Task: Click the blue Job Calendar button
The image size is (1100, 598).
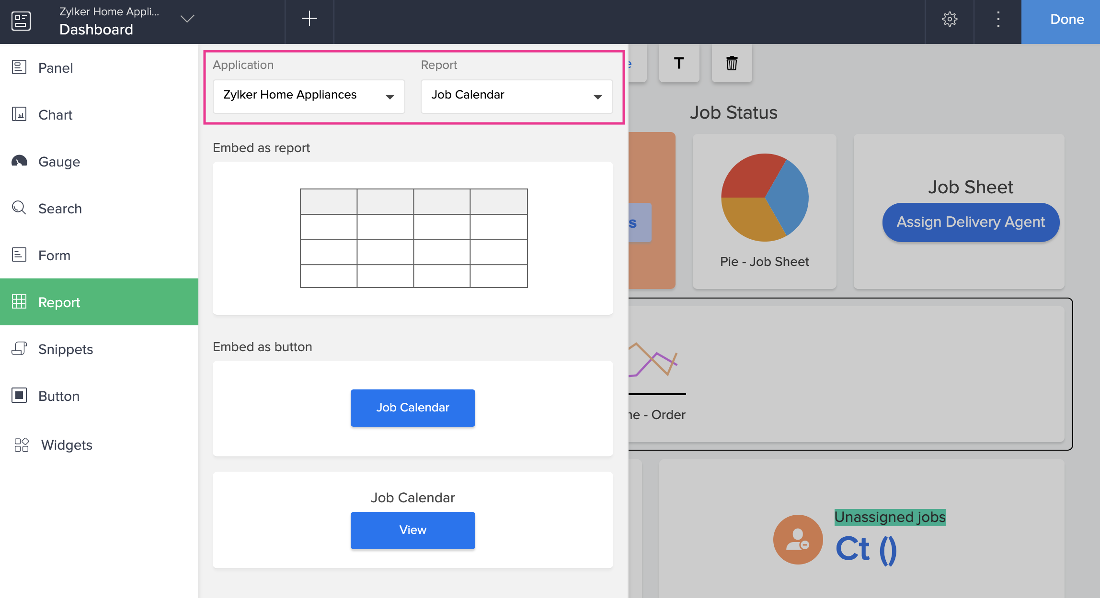Action: click(413, 408)
